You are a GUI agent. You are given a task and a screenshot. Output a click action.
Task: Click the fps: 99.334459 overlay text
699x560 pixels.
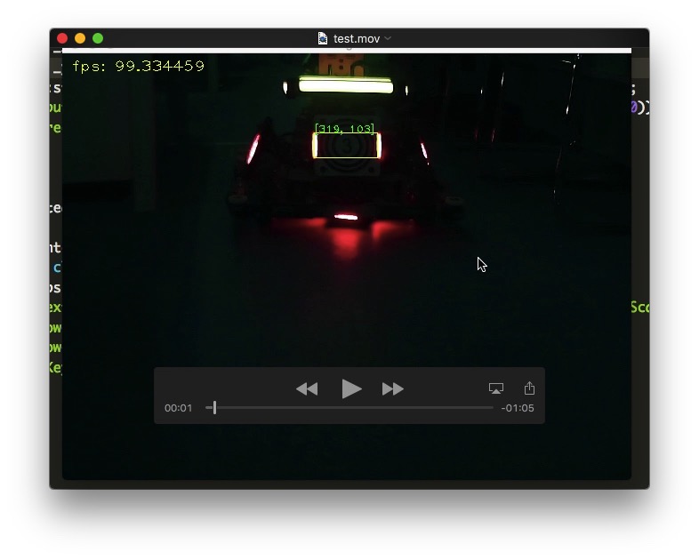(138, 66)
